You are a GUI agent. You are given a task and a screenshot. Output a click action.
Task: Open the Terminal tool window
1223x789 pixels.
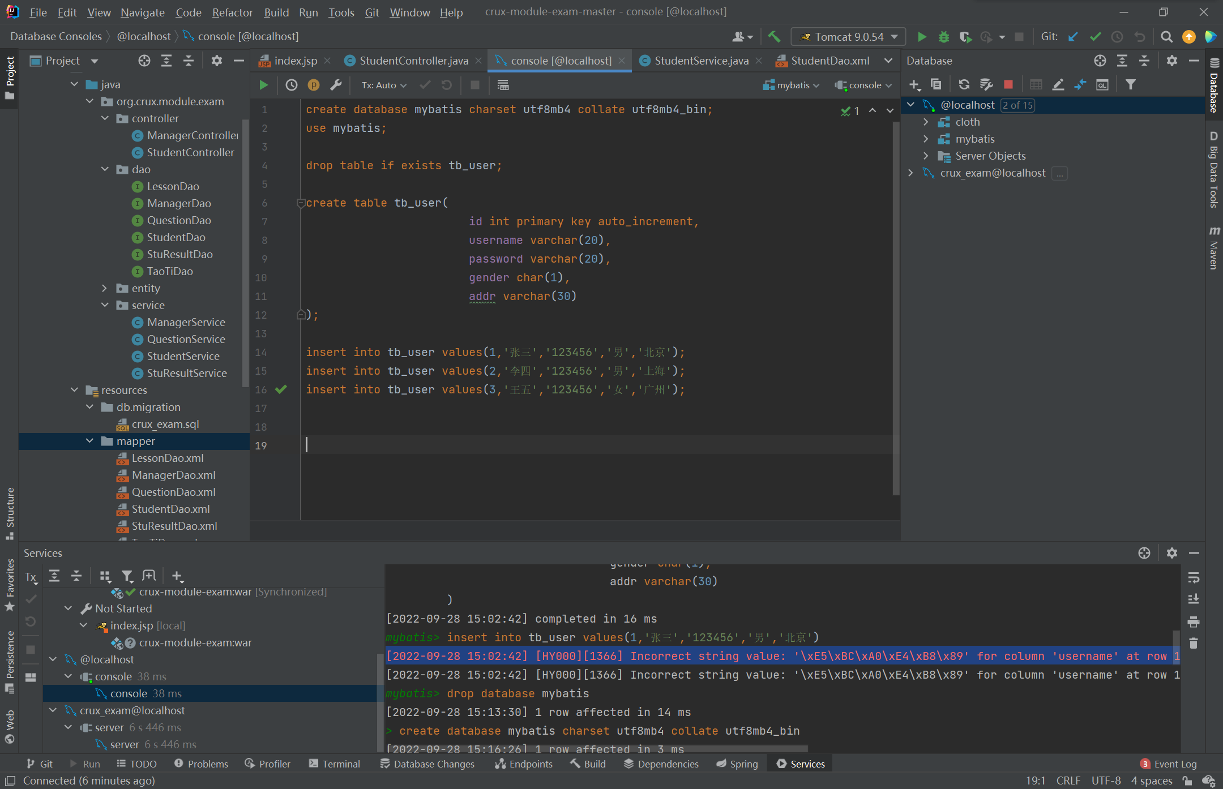(335, 764)
